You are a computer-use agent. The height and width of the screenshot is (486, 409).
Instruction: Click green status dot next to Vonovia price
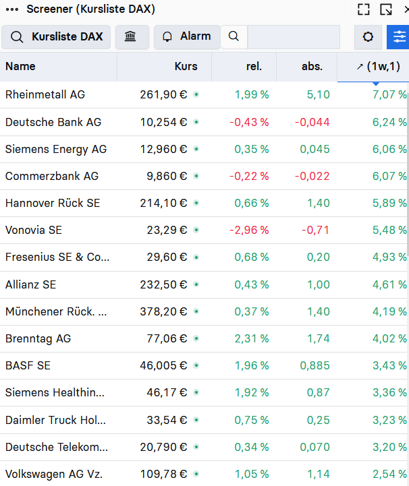point(196,230)
